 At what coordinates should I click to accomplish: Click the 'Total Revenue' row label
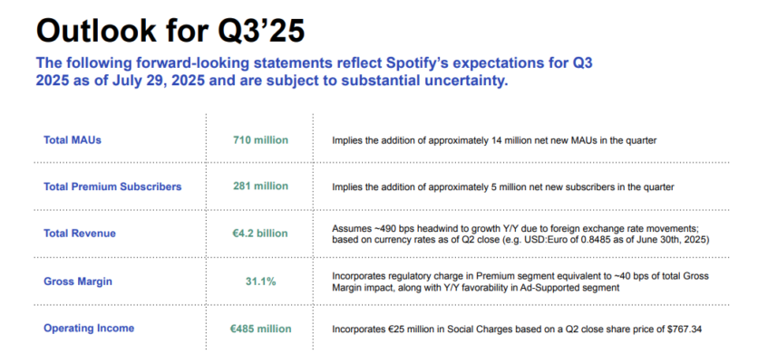pos(80,234)
